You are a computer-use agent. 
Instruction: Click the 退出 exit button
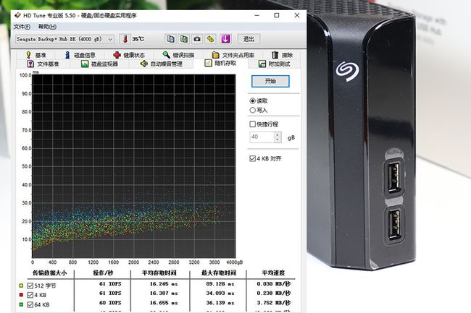(x=249, y=39)
